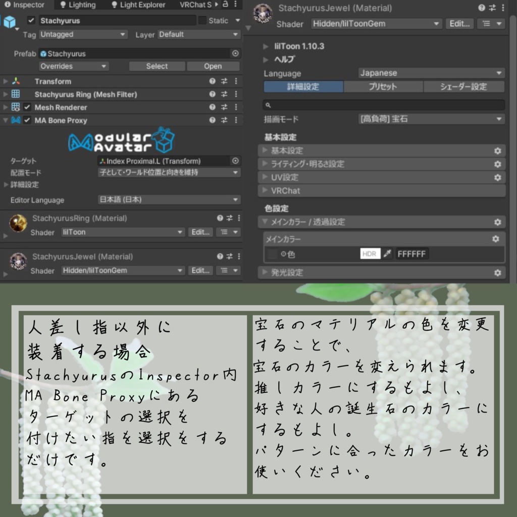Click the lilToon property search field
The image size is (517, 517).
(384, 105)
